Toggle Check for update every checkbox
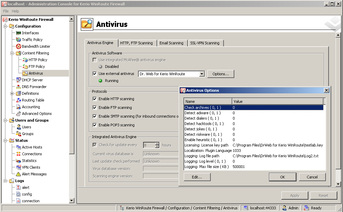 95,145
